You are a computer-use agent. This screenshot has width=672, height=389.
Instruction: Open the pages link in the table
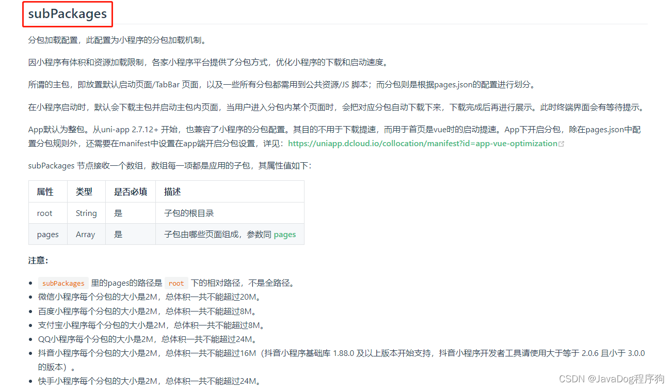(x=284, y=234)
